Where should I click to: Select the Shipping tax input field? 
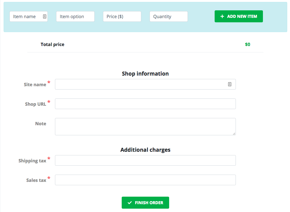click(x=145, y=160)
